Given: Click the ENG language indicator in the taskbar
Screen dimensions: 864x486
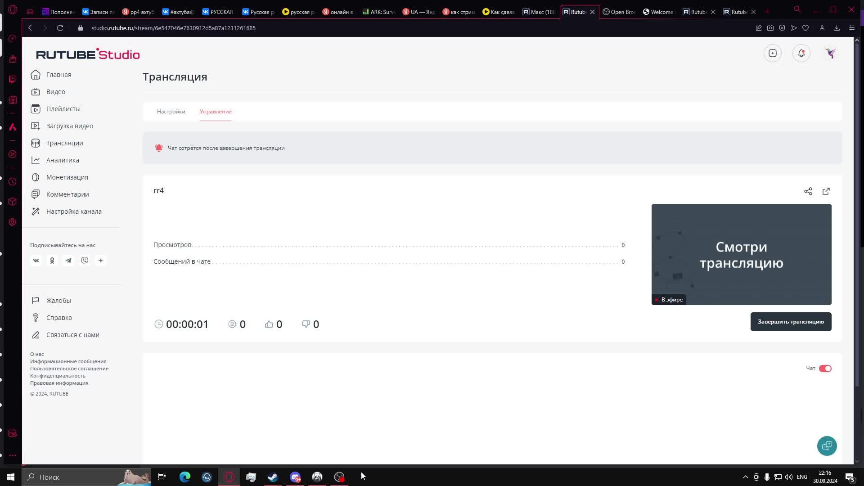Looking at the screenshot, I should [802, 477].
